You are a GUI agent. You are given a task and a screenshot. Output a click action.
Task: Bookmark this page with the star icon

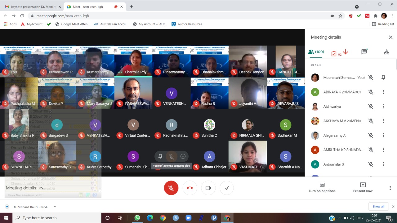pos(340,16)
